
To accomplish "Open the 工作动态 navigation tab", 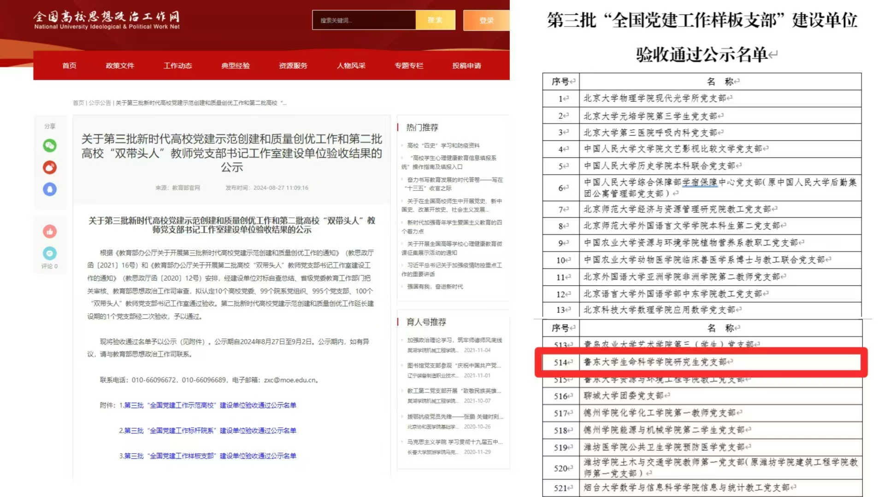I will click(178, 65).
